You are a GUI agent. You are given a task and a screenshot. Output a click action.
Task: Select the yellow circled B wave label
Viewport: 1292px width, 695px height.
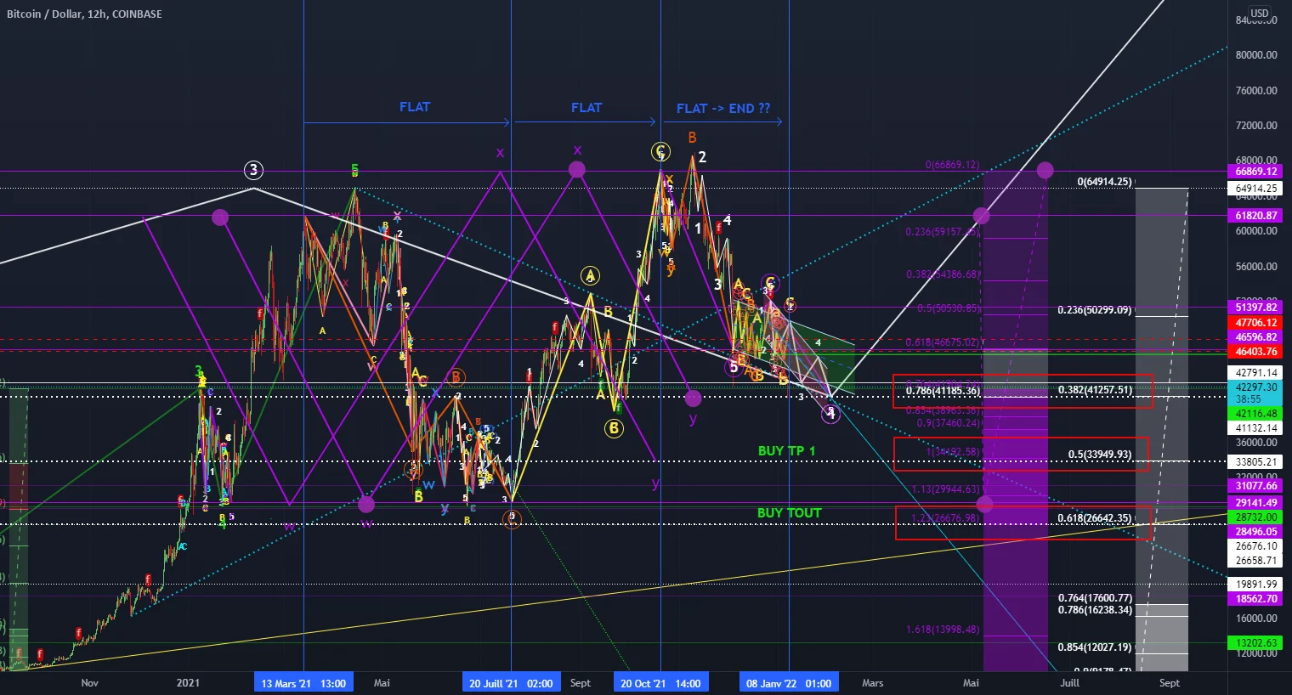(614, 429)
